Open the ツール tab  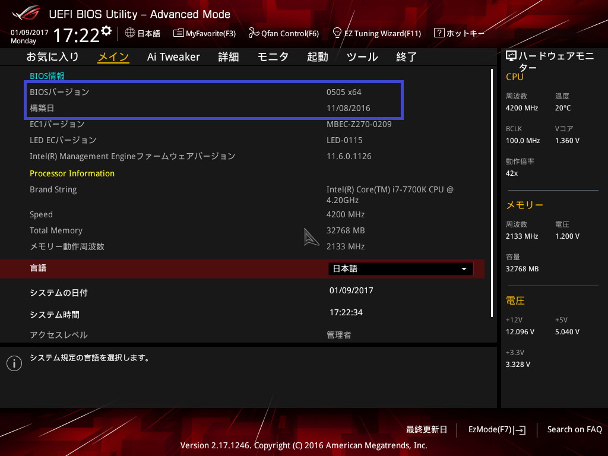click(x=362, y=57)
